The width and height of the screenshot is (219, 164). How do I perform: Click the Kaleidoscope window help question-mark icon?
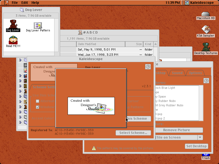tap(148, 67)
